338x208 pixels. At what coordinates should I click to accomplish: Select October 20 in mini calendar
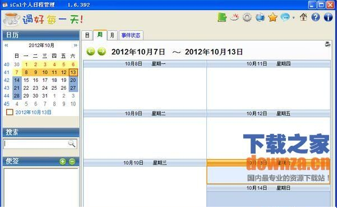pos(73,80)
